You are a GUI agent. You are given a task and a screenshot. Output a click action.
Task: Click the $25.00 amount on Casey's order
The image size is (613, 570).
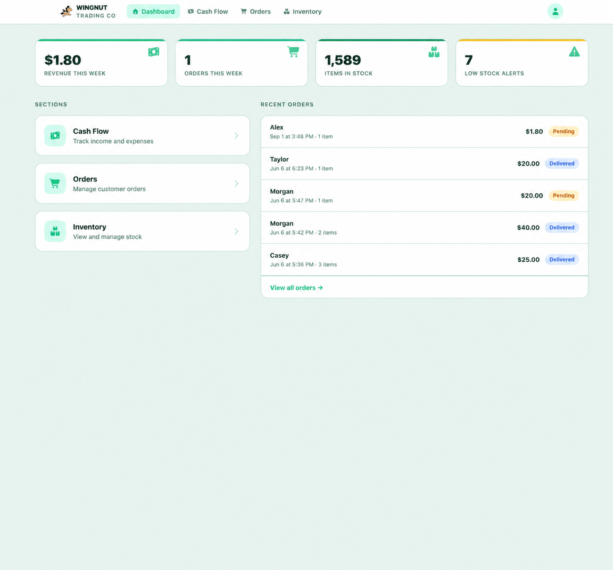pyautogui.click(x=528, y=260)
